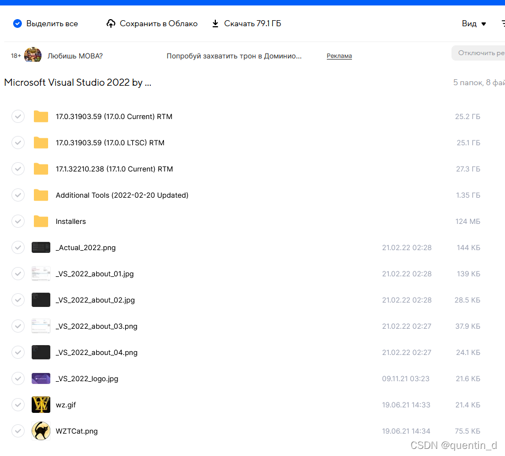Open 17.1.32210.238 (17.1.0 Current) RTM name
This screenshot has width=505, height=456.
[x=114, y=169]
